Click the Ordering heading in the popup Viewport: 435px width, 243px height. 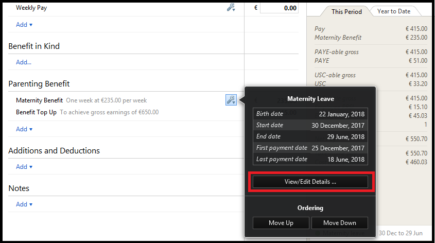pyautogui.click(x=310, y=208)
